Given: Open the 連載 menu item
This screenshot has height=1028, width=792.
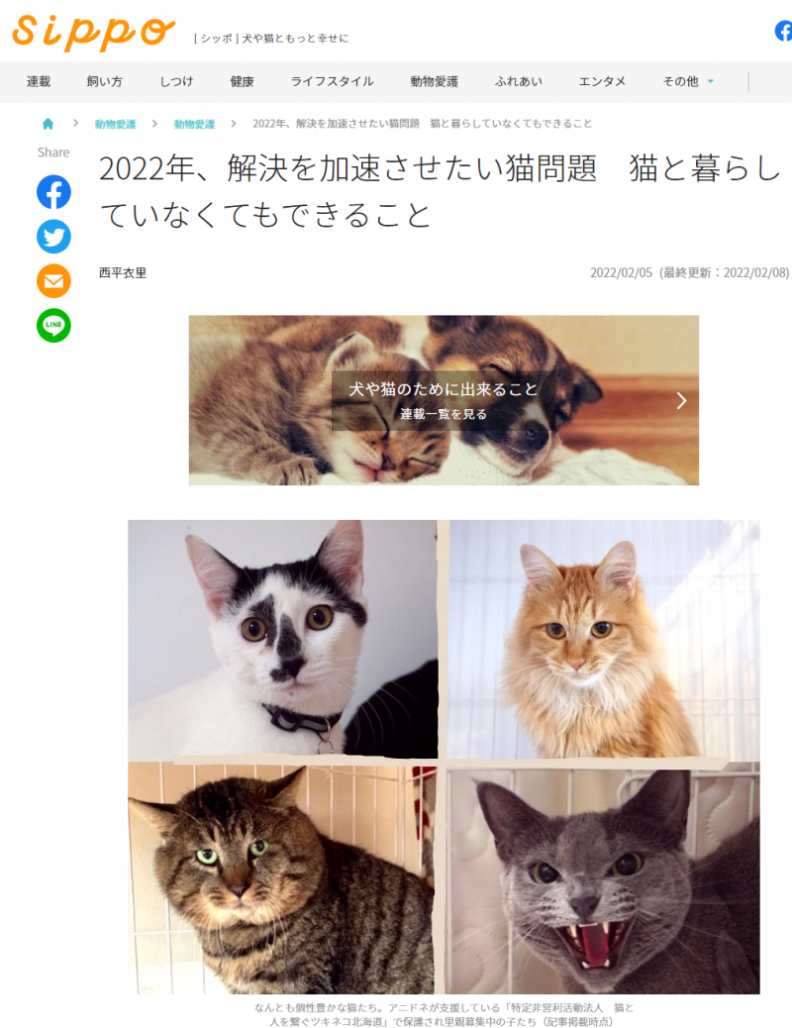Looking at the screenshot, I should pyautogui.click(x=38, y=81).
